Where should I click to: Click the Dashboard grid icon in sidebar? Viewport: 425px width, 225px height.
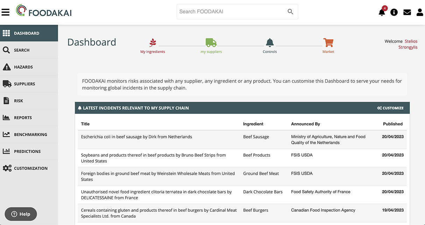pyautogui.click(x=6, y=33)
